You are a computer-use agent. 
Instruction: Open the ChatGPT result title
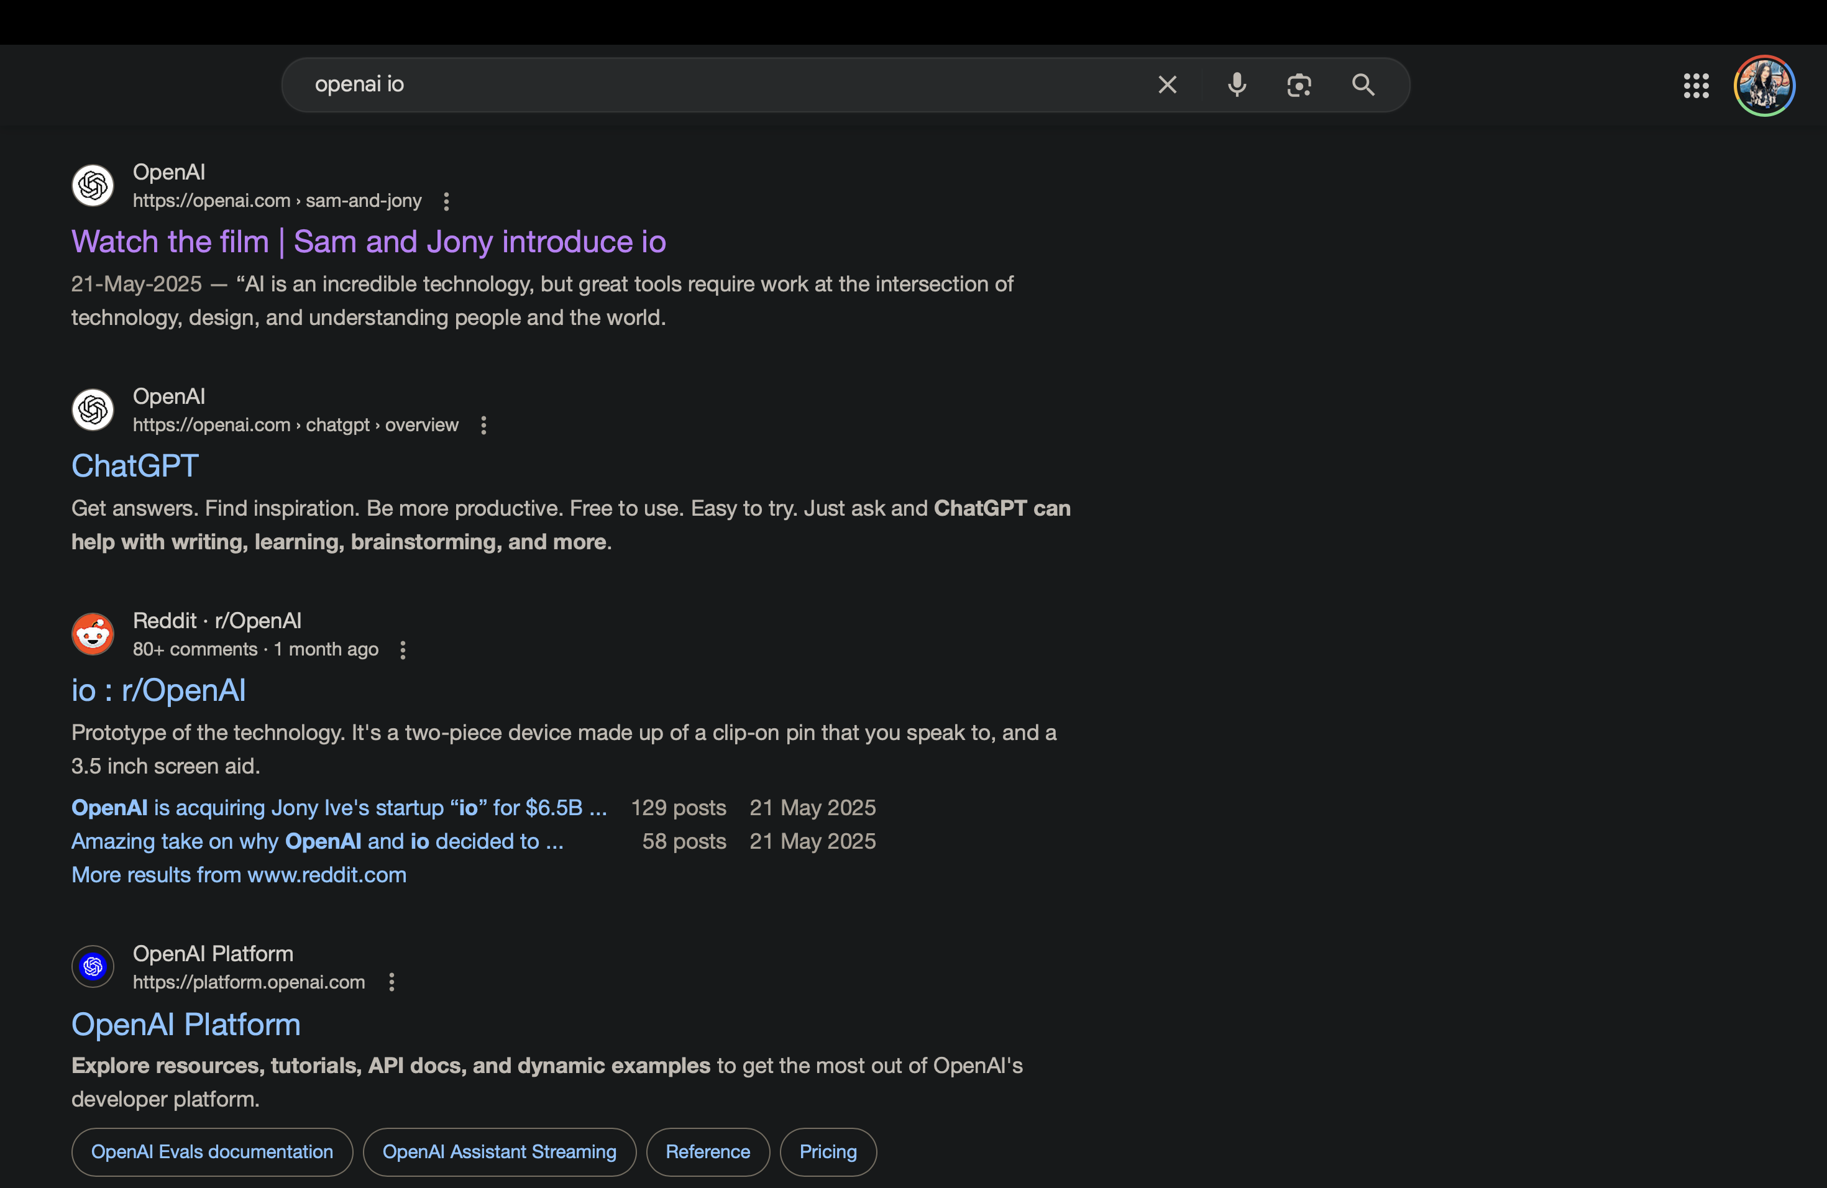[135, 466]
